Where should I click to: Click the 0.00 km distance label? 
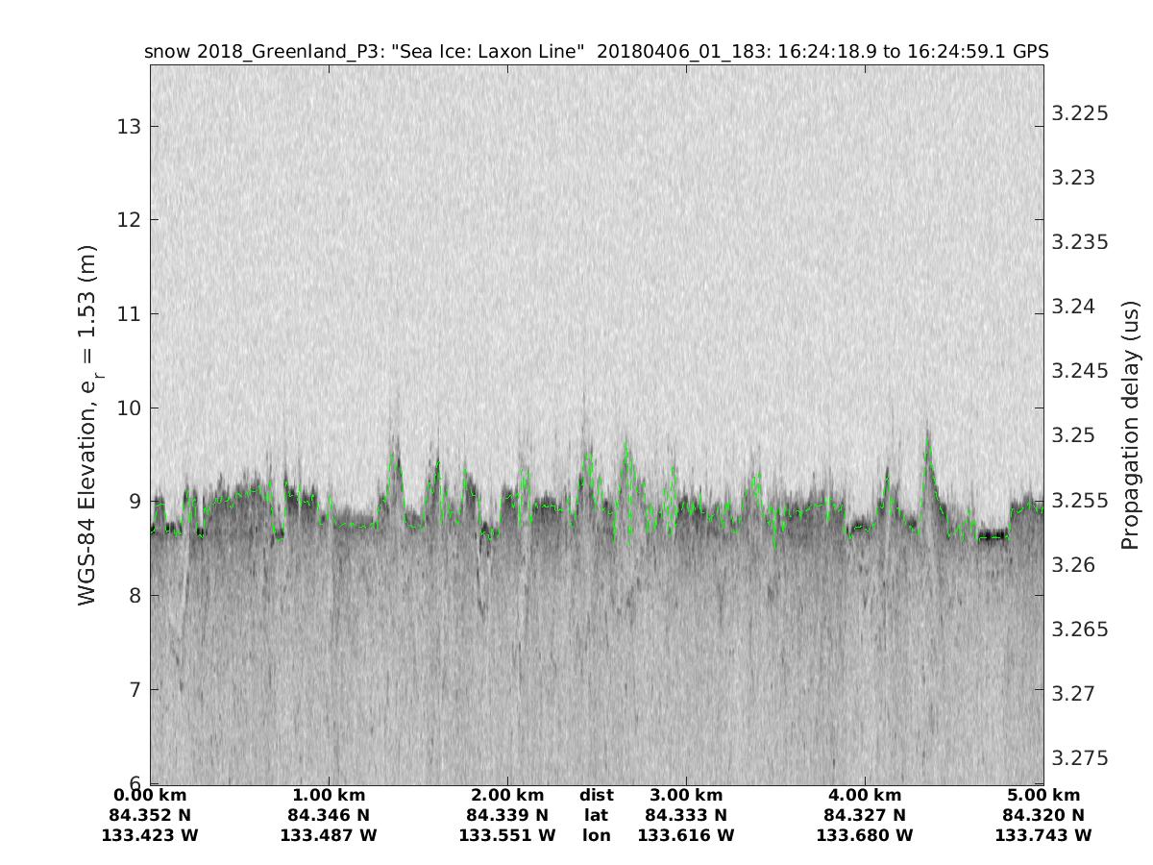coord(150,795)
